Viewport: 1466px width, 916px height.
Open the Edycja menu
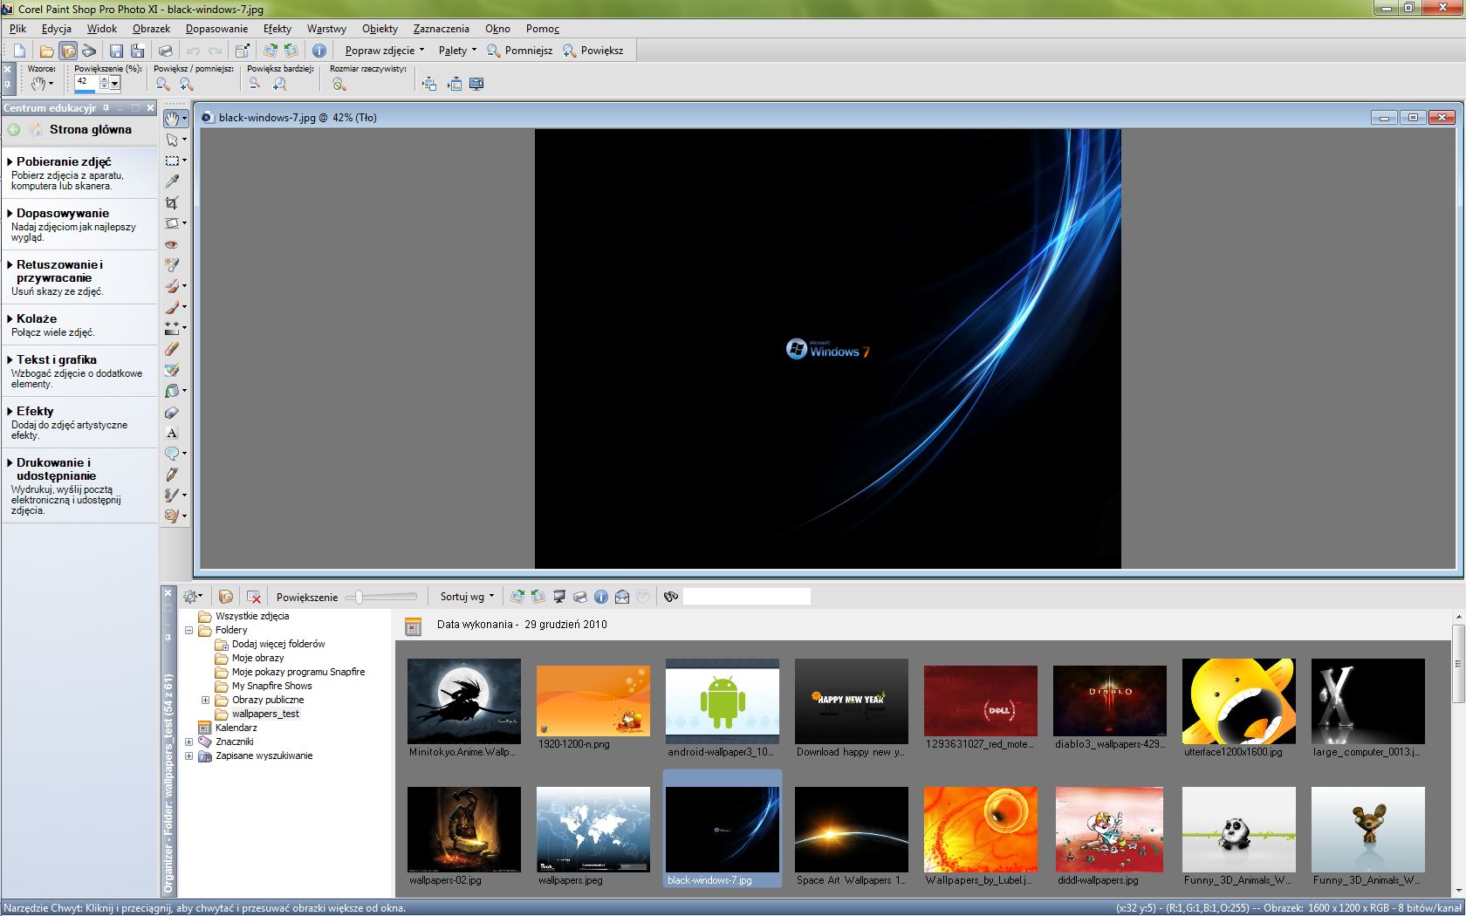click(x=57, y=29)
